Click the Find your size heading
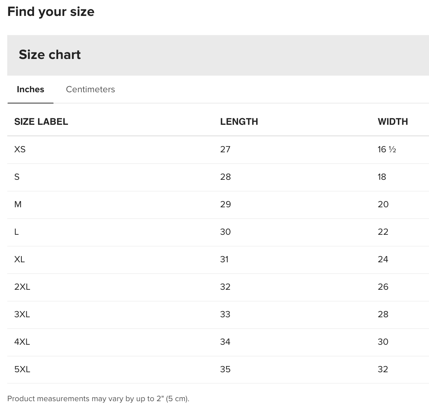The height and width of the screenshot is (416, 429). pyautogui.click(x=51, y=12)
